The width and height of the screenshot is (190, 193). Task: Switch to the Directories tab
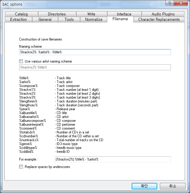coord(57,14)
